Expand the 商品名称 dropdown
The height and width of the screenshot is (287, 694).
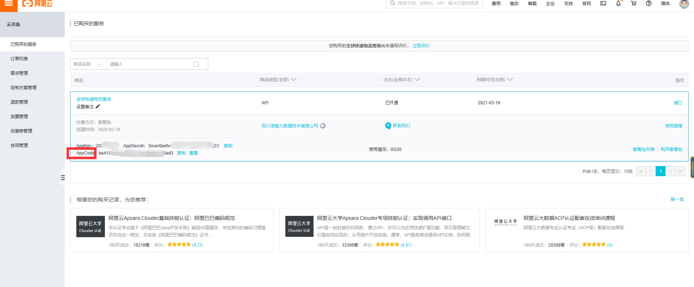point(88,64)
